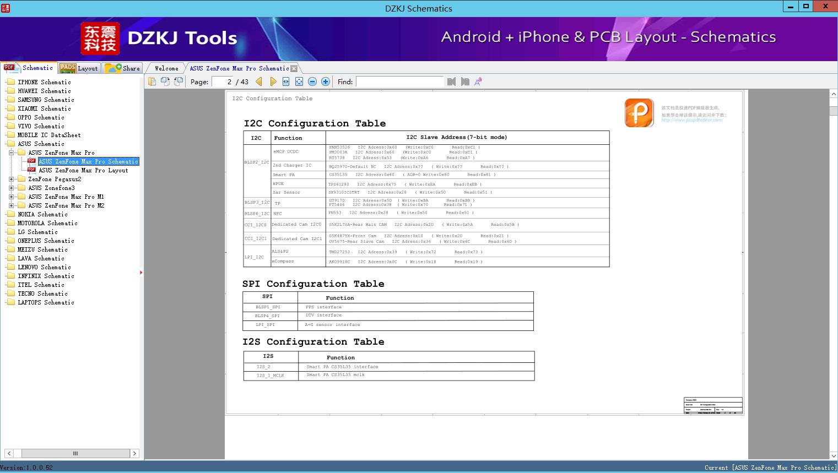Zoom out with the minus icon
The image size is (838, 473).
tap(312, 81)
